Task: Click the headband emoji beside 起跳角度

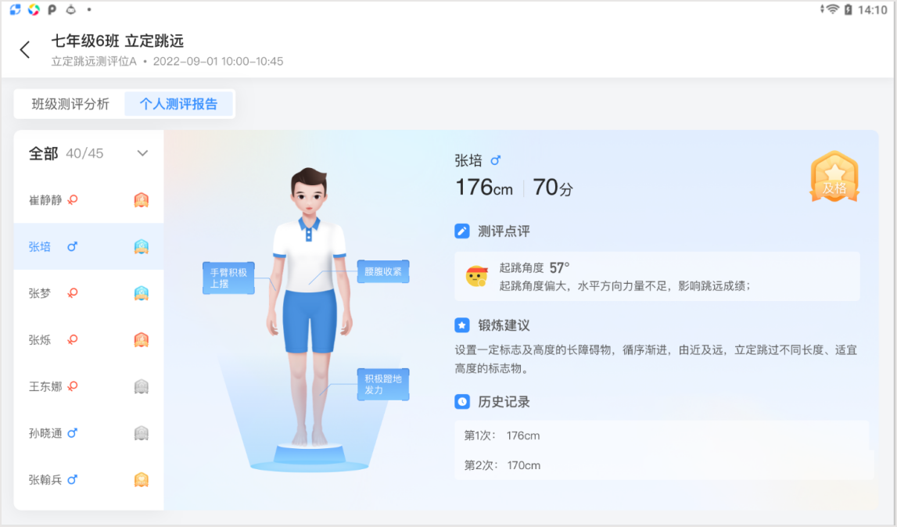Action: tap(476, 276)
